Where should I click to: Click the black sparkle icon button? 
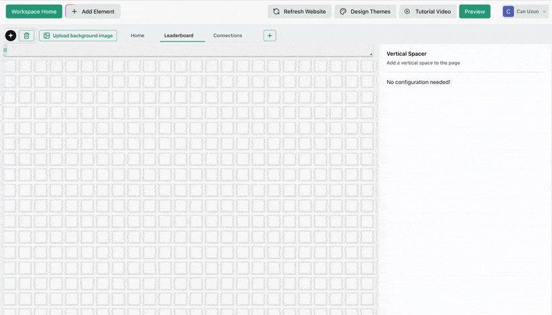pos(10,36)
